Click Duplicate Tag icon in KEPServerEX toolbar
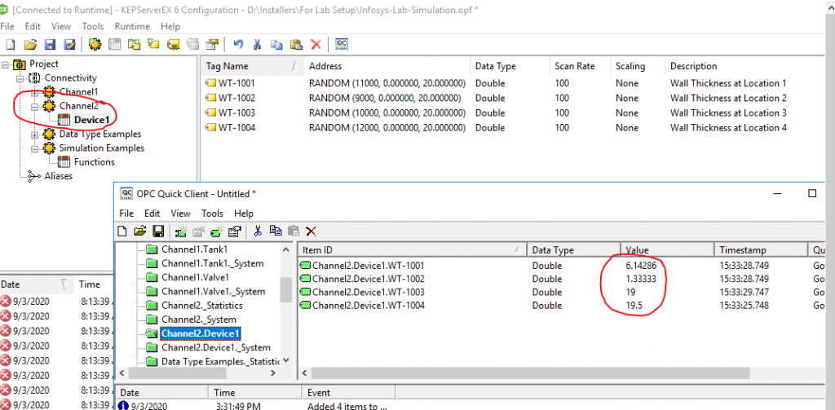 192,45
